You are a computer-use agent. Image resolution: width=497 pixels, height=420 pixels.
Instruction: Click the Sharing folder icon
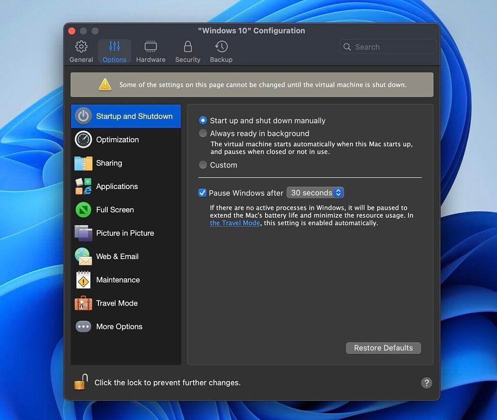83,163
